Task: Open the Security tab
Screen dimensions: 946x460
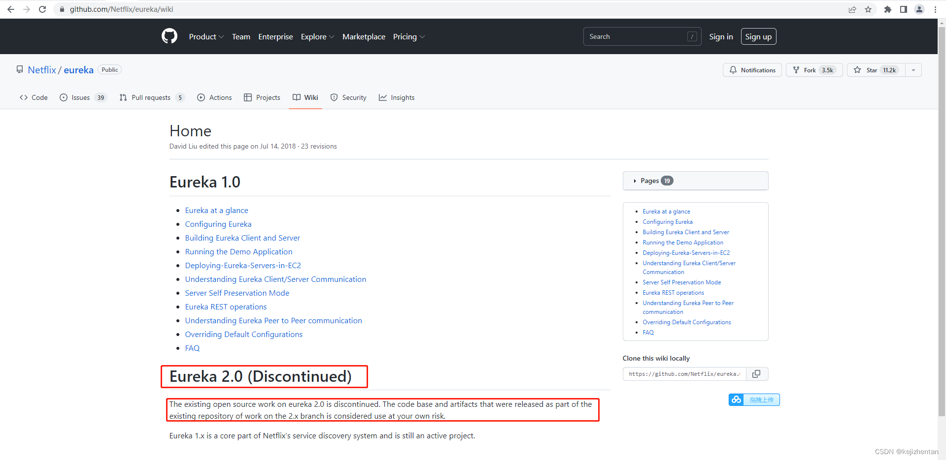Action: (348, 97)
